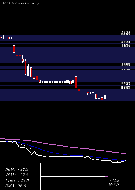This screenshot has width=135, height=190.
Task: Click the '<<Live MACD' label
Action: click(x=114, y=183)
